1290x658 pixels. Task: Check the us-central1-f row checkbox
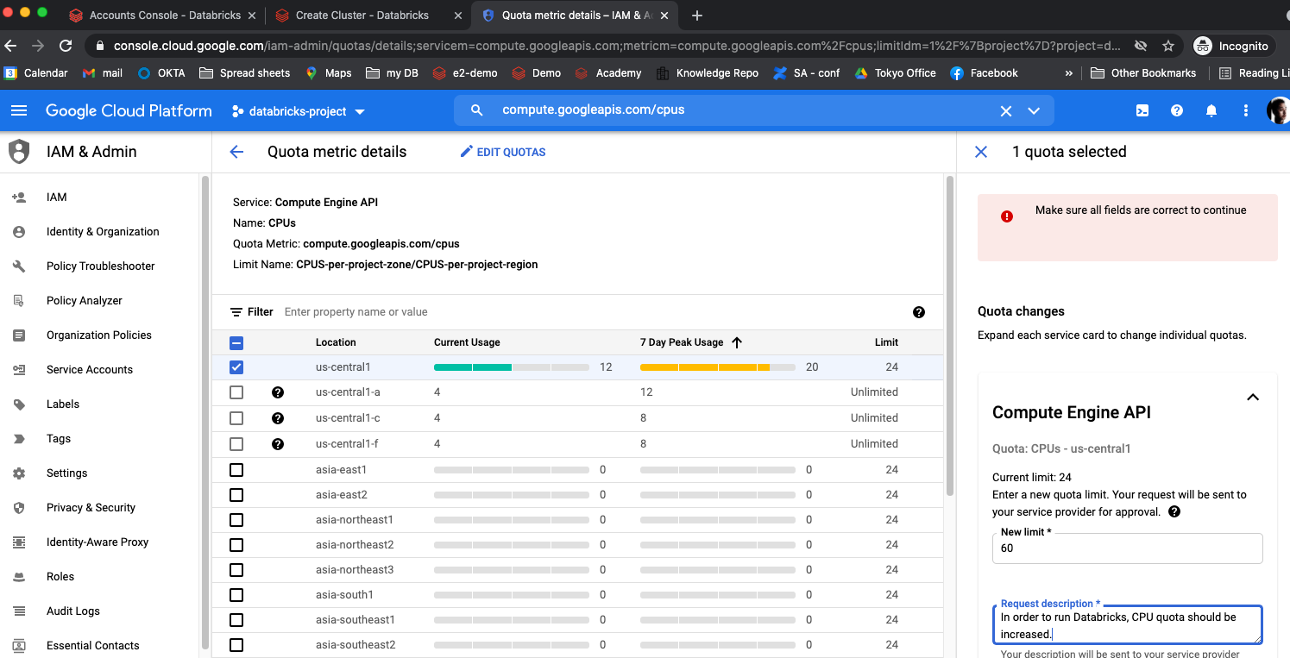click(236, 444)
